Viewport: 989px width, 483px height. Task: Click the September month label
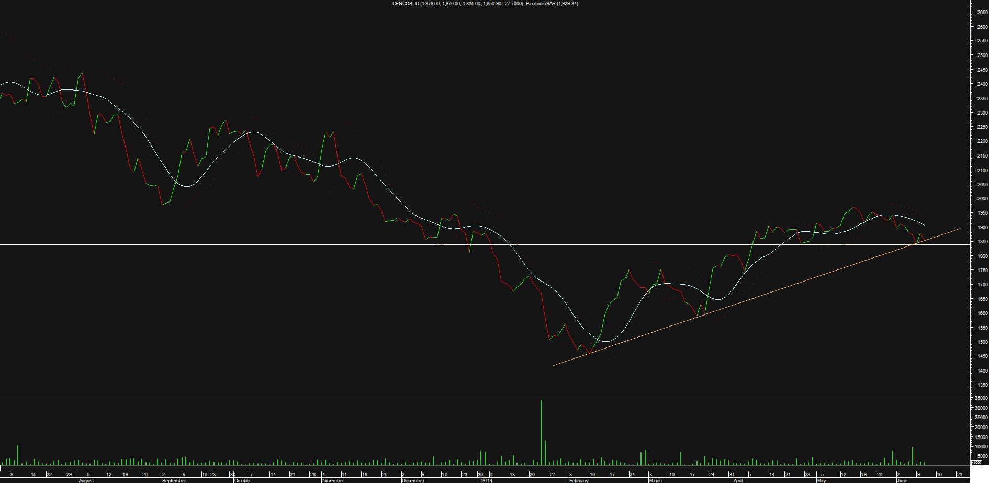pos(174,480)
